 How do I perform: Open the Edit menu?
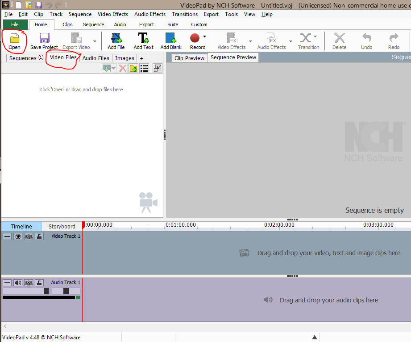pyautogui.click(x=23, y=14)
